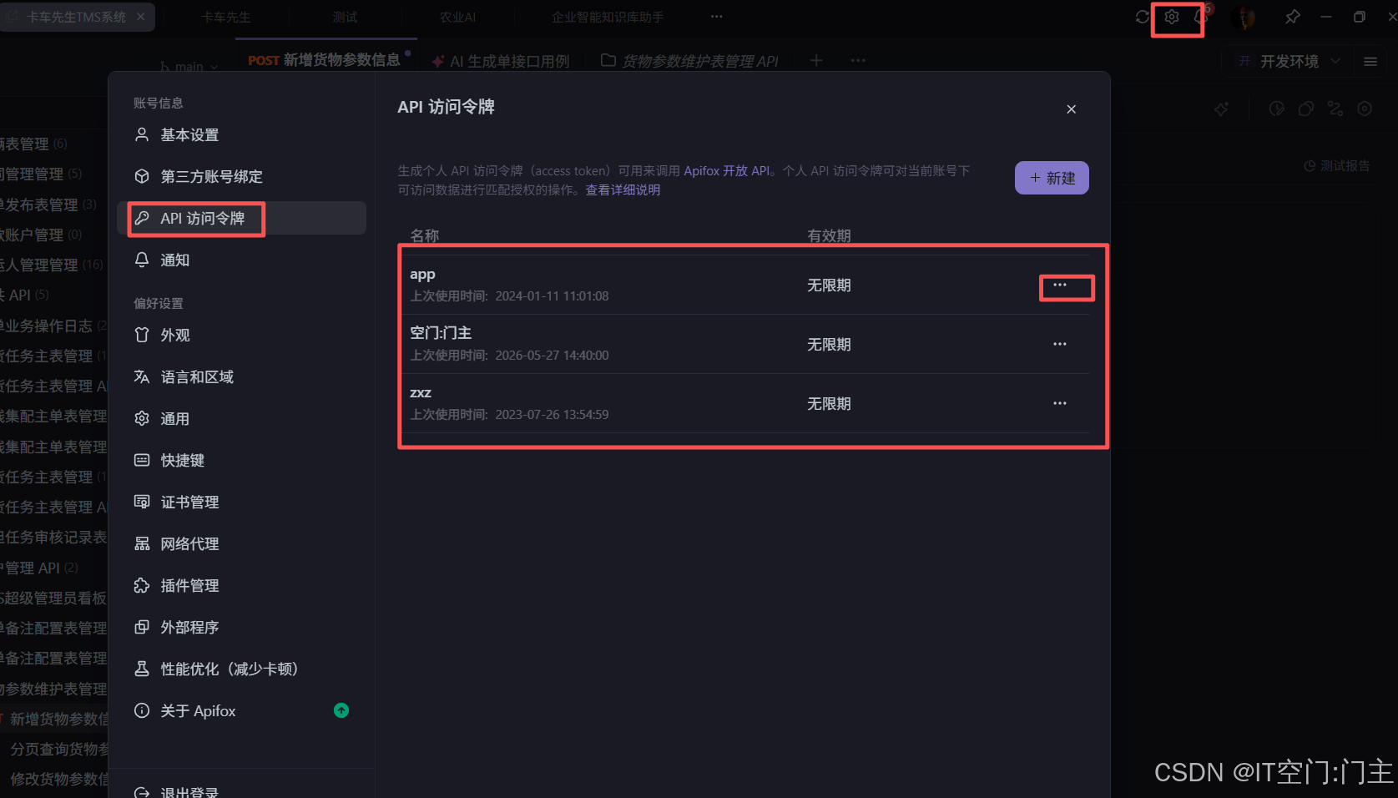
Task: Click the refresh icon in the title bar
Action: (x=1143, y=17)
